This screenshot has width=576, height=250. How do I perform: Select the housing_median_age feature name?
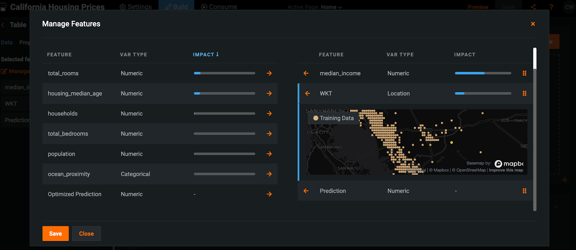point(75,93)
